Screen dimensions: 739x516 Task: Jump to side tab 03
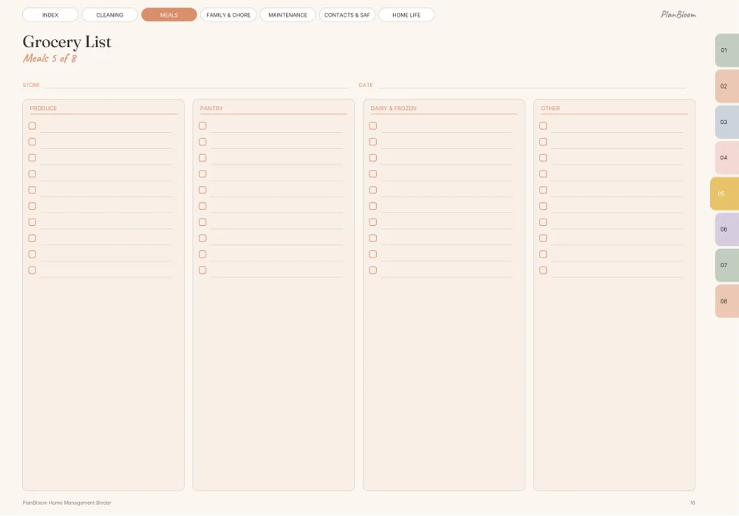[x=726, y=122]
